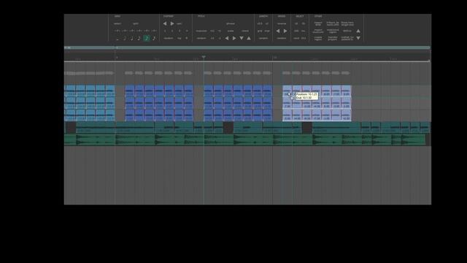
Task: Transpose up with the +12 button
Action: coord(212,31)
